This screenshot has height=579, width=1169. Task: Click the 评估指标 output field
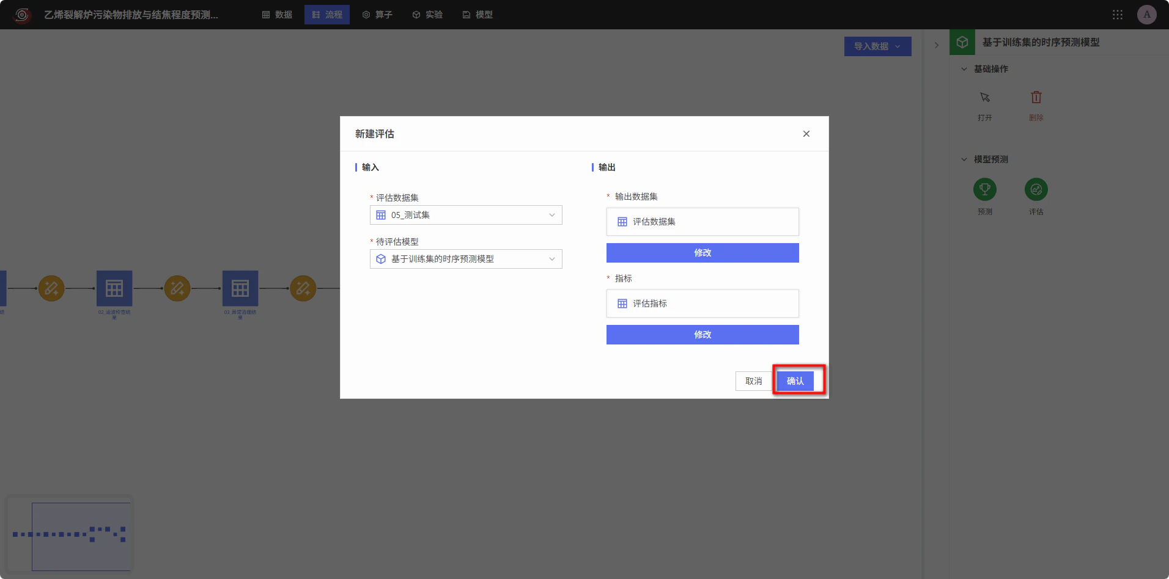click(x=703, y=304)
